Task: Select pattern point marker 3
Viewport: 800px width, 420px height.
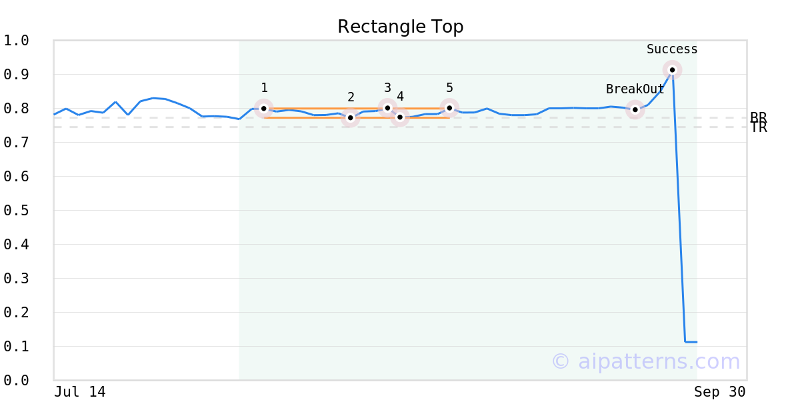Action: coord(387,107)
